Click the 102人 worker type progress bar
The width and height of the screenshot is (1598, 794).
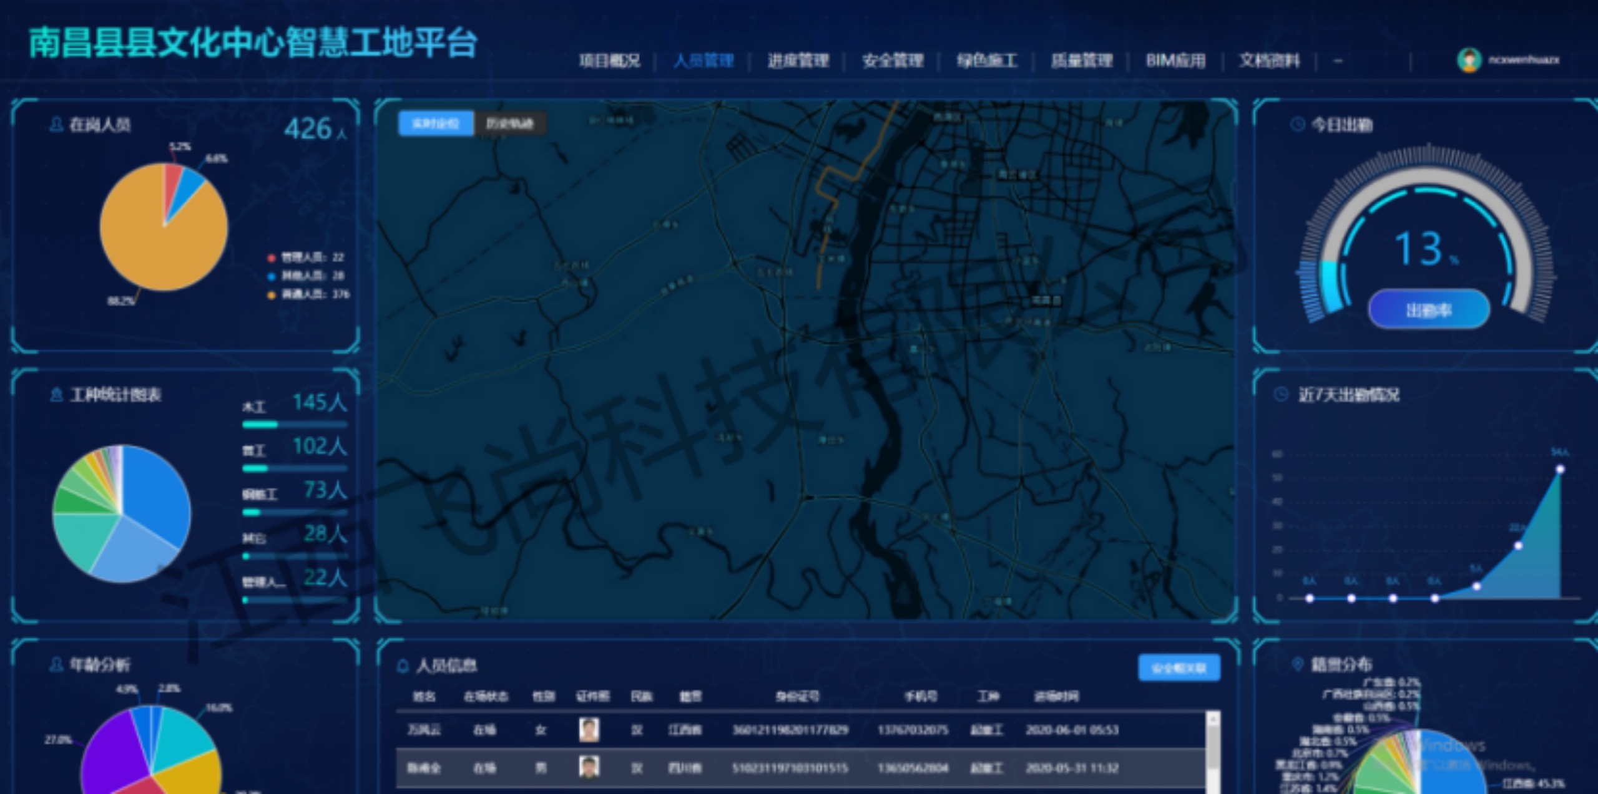click(x=295, y=468)
